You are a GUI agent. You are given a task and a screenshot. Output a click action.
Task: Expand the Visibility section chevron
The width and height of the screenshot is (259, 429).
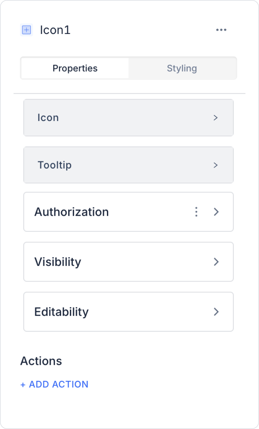pyautogui.click(x=216, y=262)
